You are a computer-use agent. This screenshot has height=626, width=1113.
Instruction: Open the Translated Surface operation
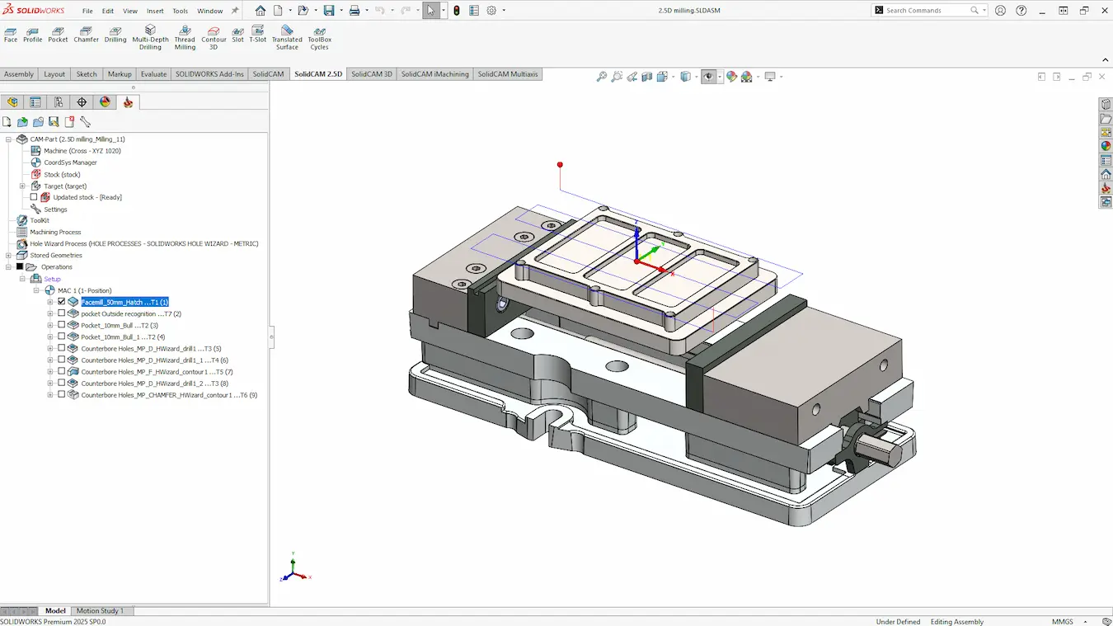pos(287,37)
